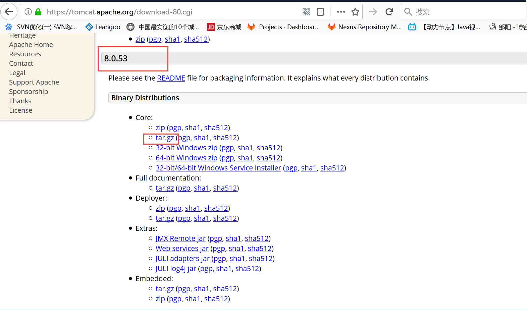The image size is (527, 310).
Task: Open sha1 for JMX Remote jar
Action: [x=233, y=239]
